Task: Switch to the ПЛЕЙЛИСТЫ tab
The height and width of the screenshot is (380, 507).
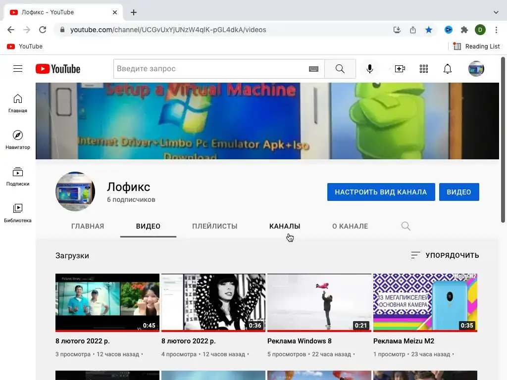Action: [215, 226]
